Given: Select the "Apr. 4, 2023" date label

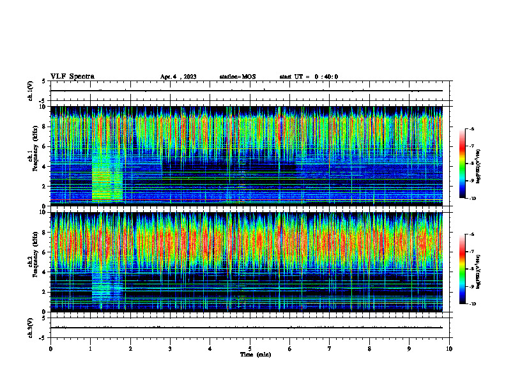Looking at the screenshot, I should (178, 77).
